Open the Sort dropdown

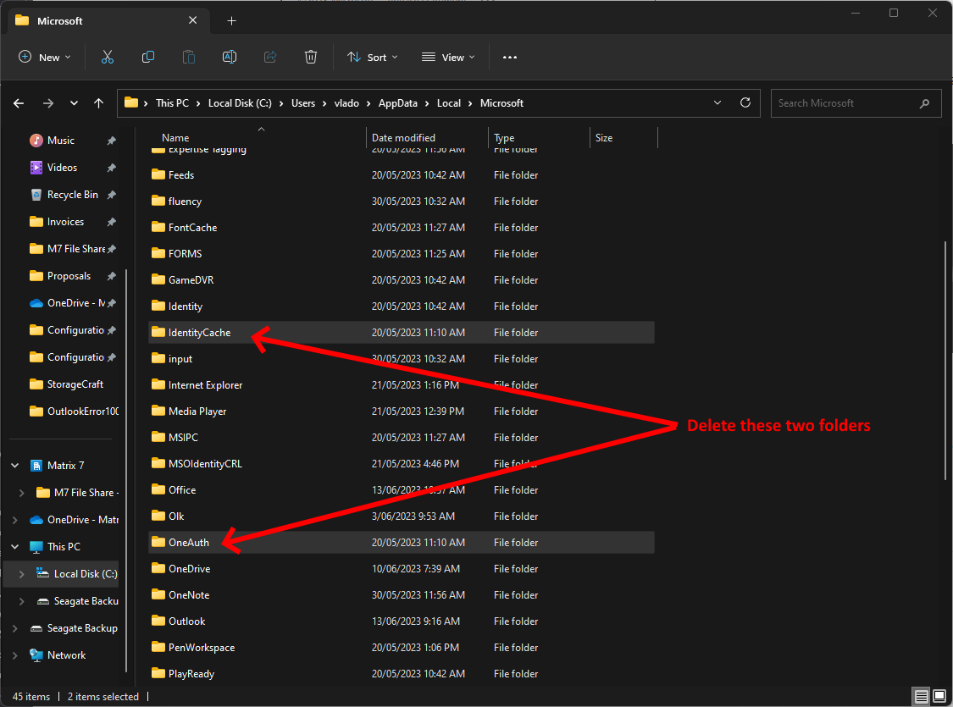pos(373,57)
